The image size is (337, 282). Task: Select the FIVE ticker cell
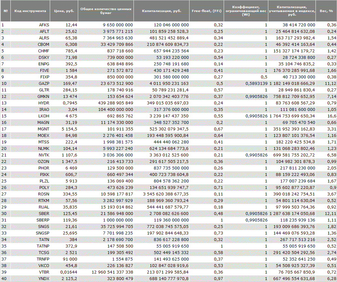(30, 71)
